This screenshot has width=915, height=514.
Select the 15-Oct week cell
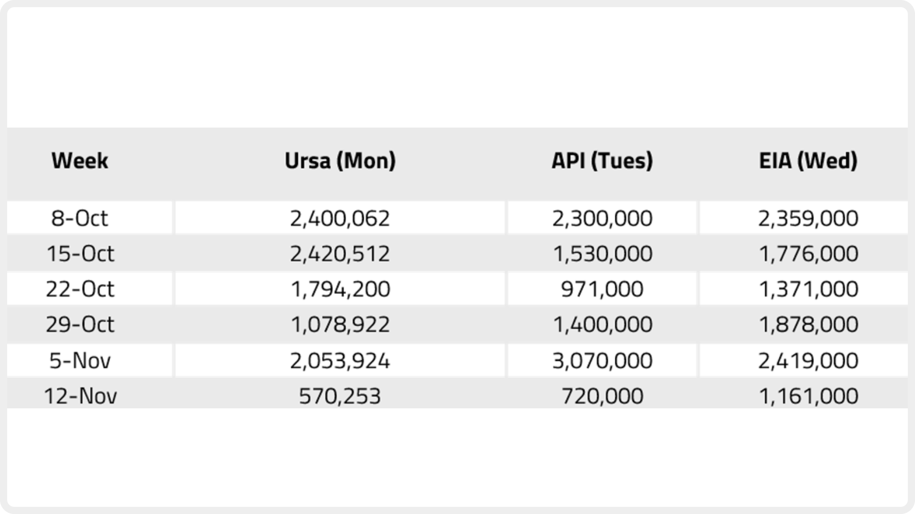pos(80,254)
